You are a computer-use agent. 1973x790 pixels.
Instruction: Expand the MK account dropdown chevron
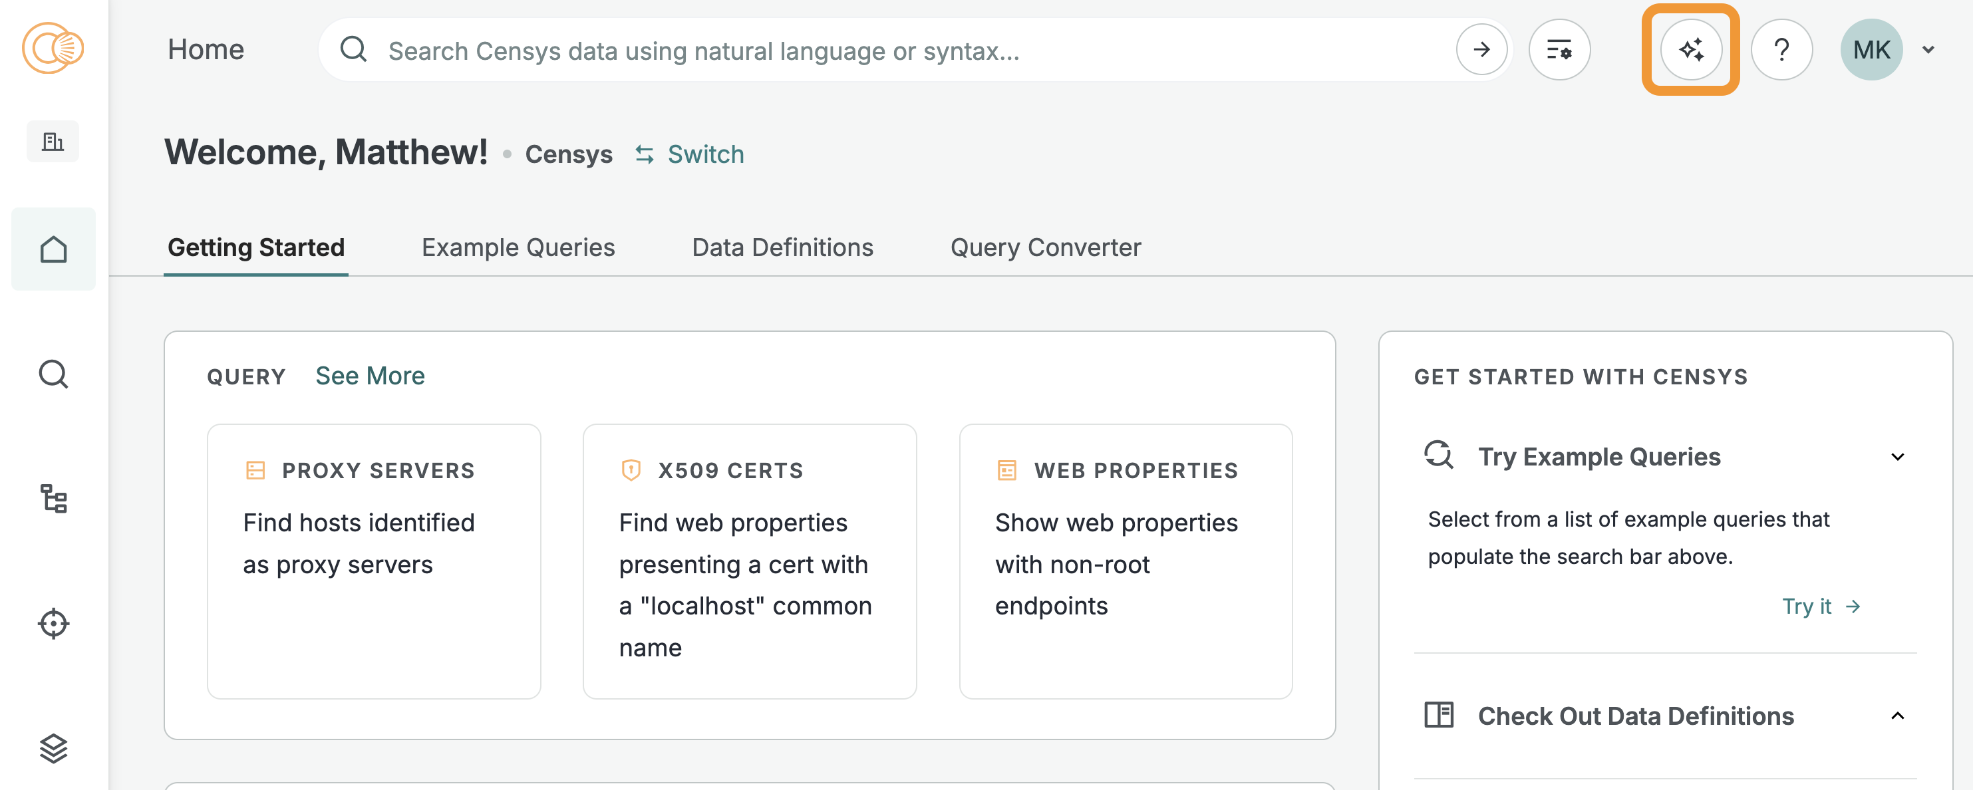[1928, 50]
